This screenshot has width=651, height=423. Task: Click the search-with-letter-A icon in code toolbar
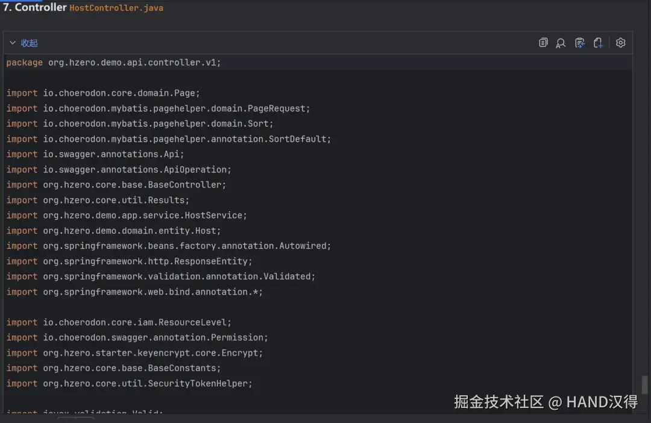click(561, 43)
